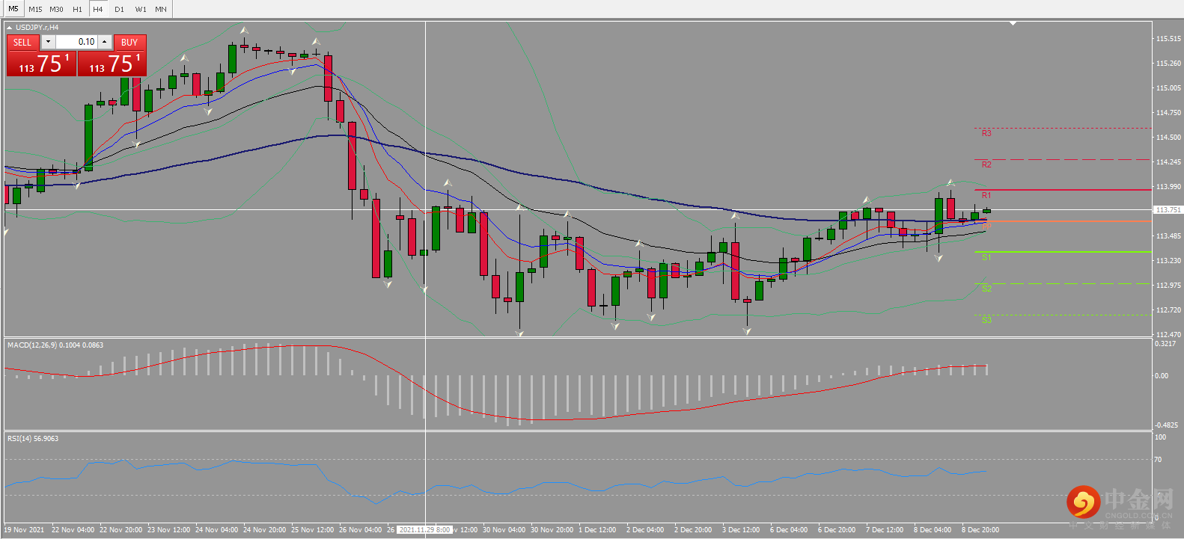Click the MACD 0.3217 scale value

pos(1165,344)
